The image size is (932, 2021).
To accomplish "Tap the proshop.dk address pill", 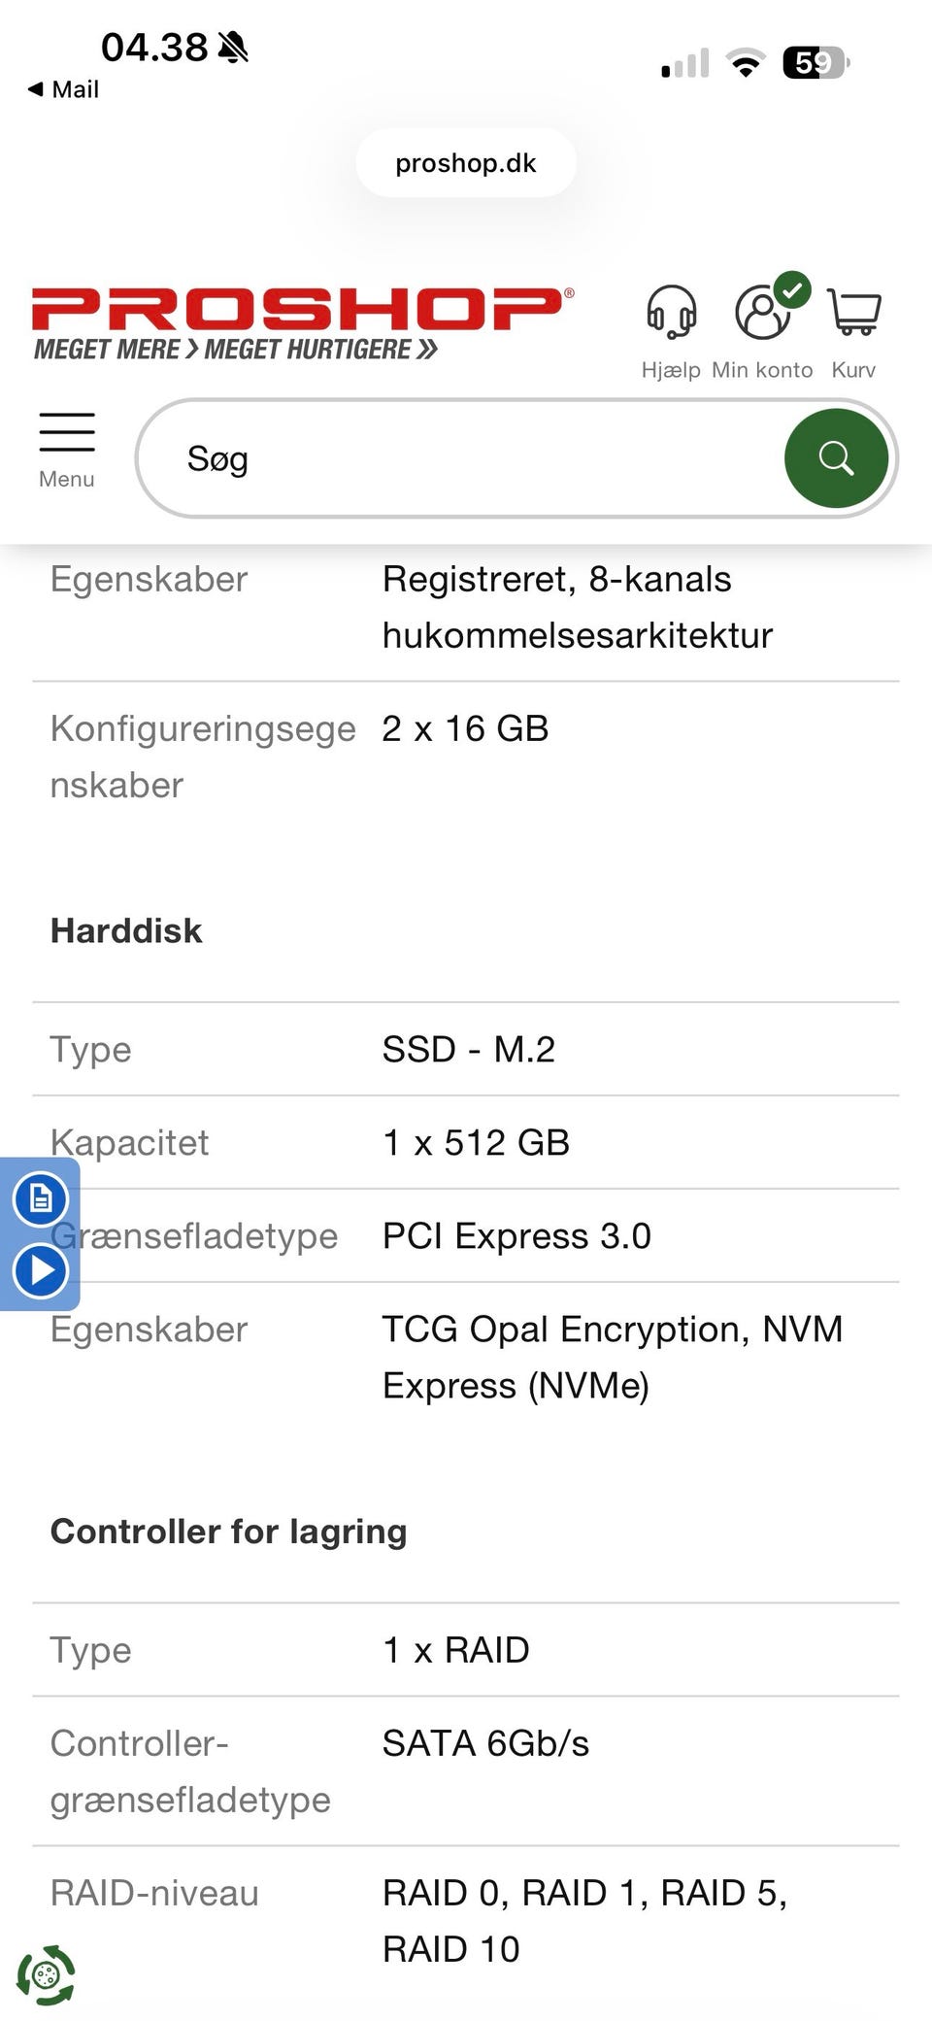I will [466, 163].
